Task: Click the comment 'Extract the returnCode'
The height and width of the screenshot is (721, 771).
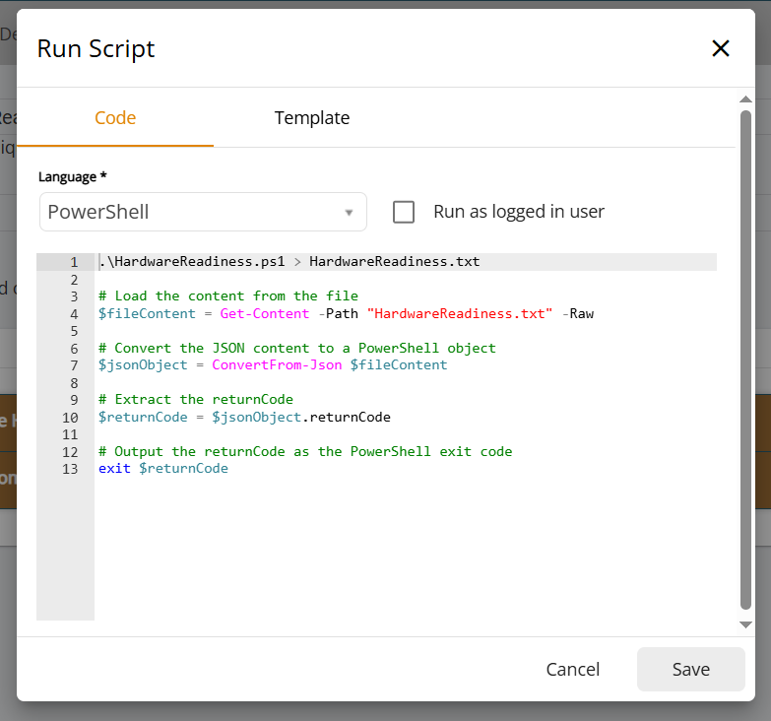Action: tap(196, 399)
